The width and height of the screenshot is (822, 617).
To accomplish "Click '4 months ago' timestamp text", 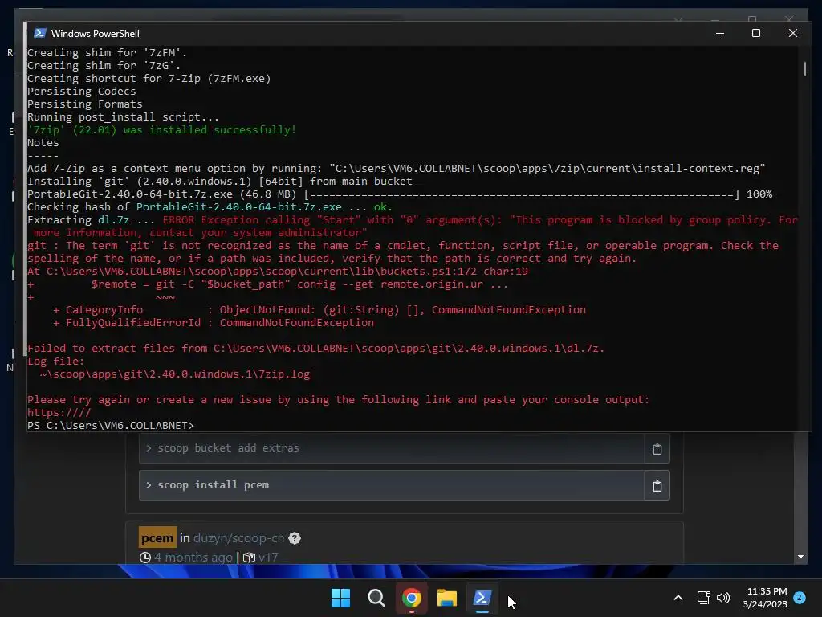I will (193, 558).
